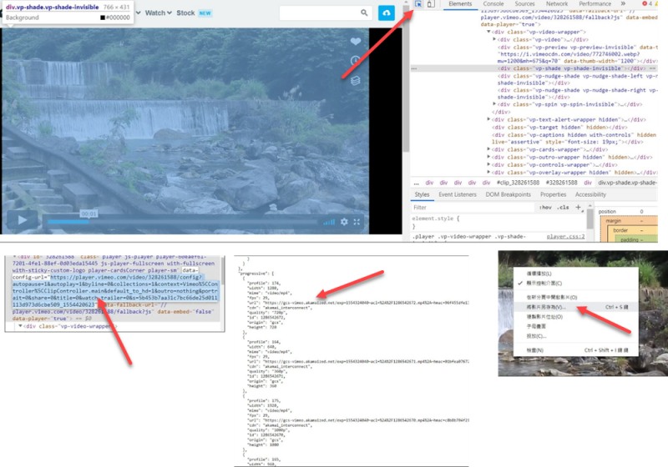Toggle 循環播放(L) loop option in the context menu
Image resolution: width=668 pixels, height=467 pixels.
575,274
